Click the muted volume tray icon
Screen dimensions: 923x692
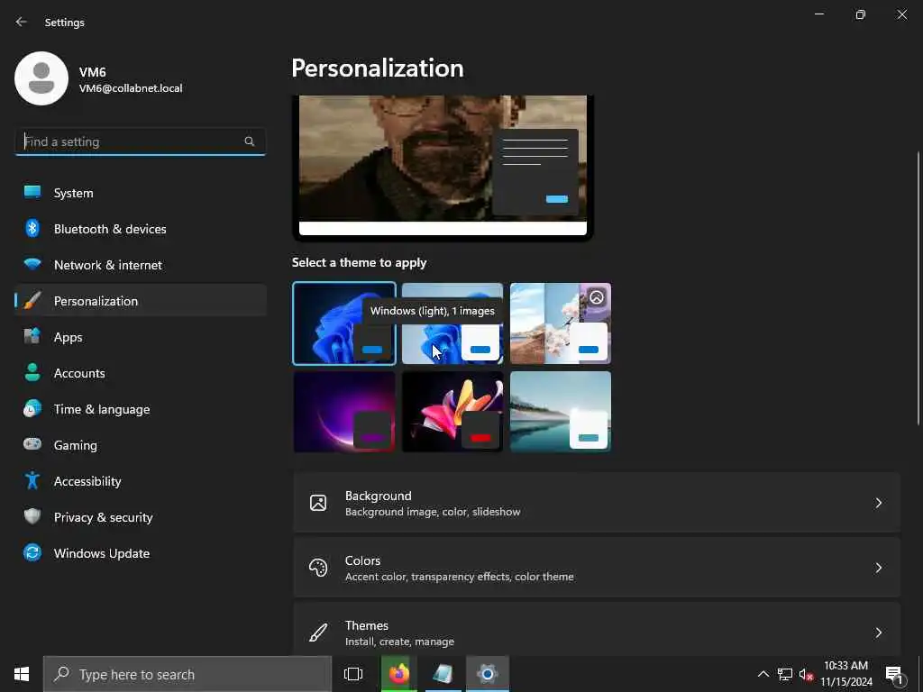click(807, 674)
